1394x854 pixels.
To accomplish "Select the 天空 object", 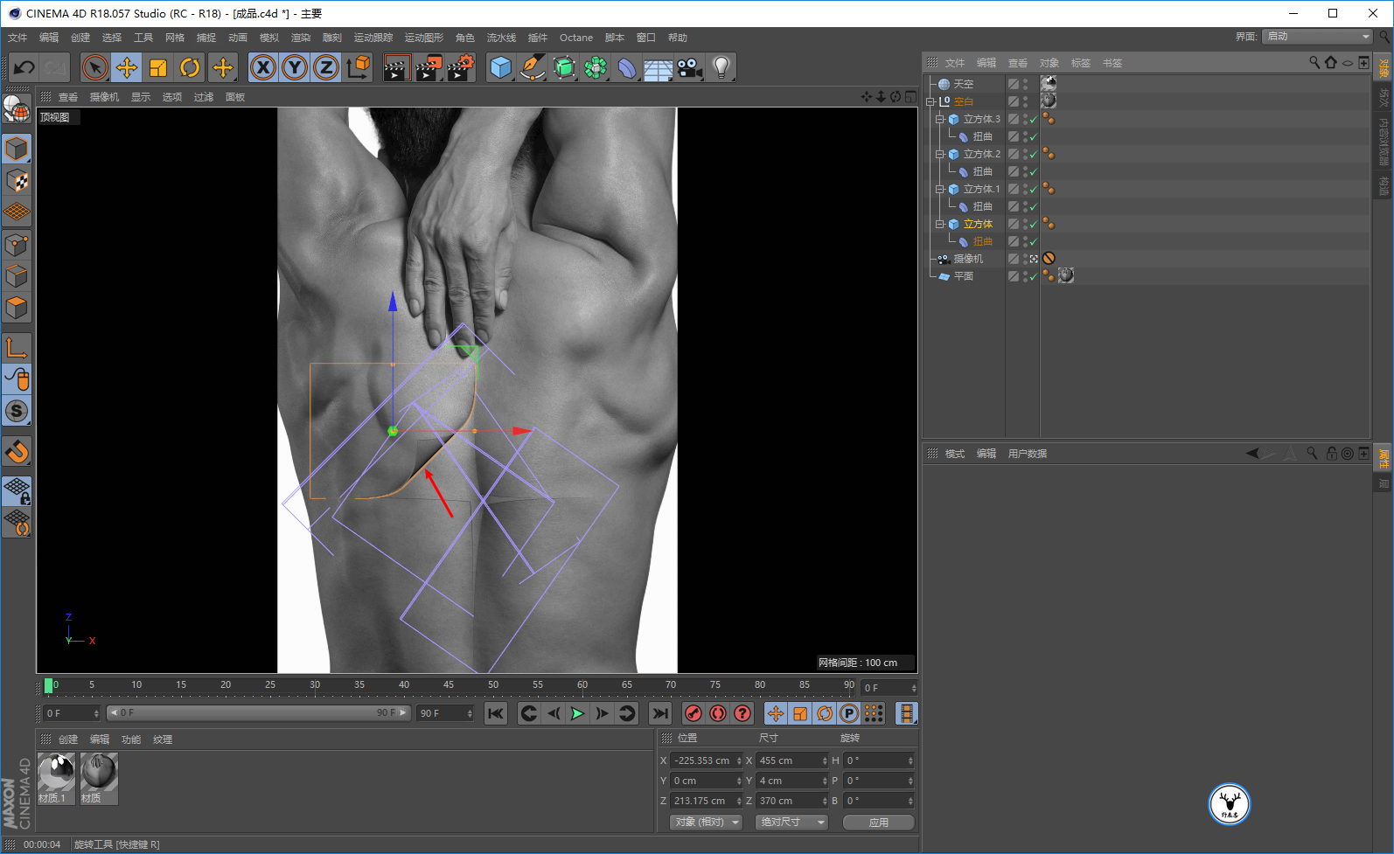I will [964, 84].
